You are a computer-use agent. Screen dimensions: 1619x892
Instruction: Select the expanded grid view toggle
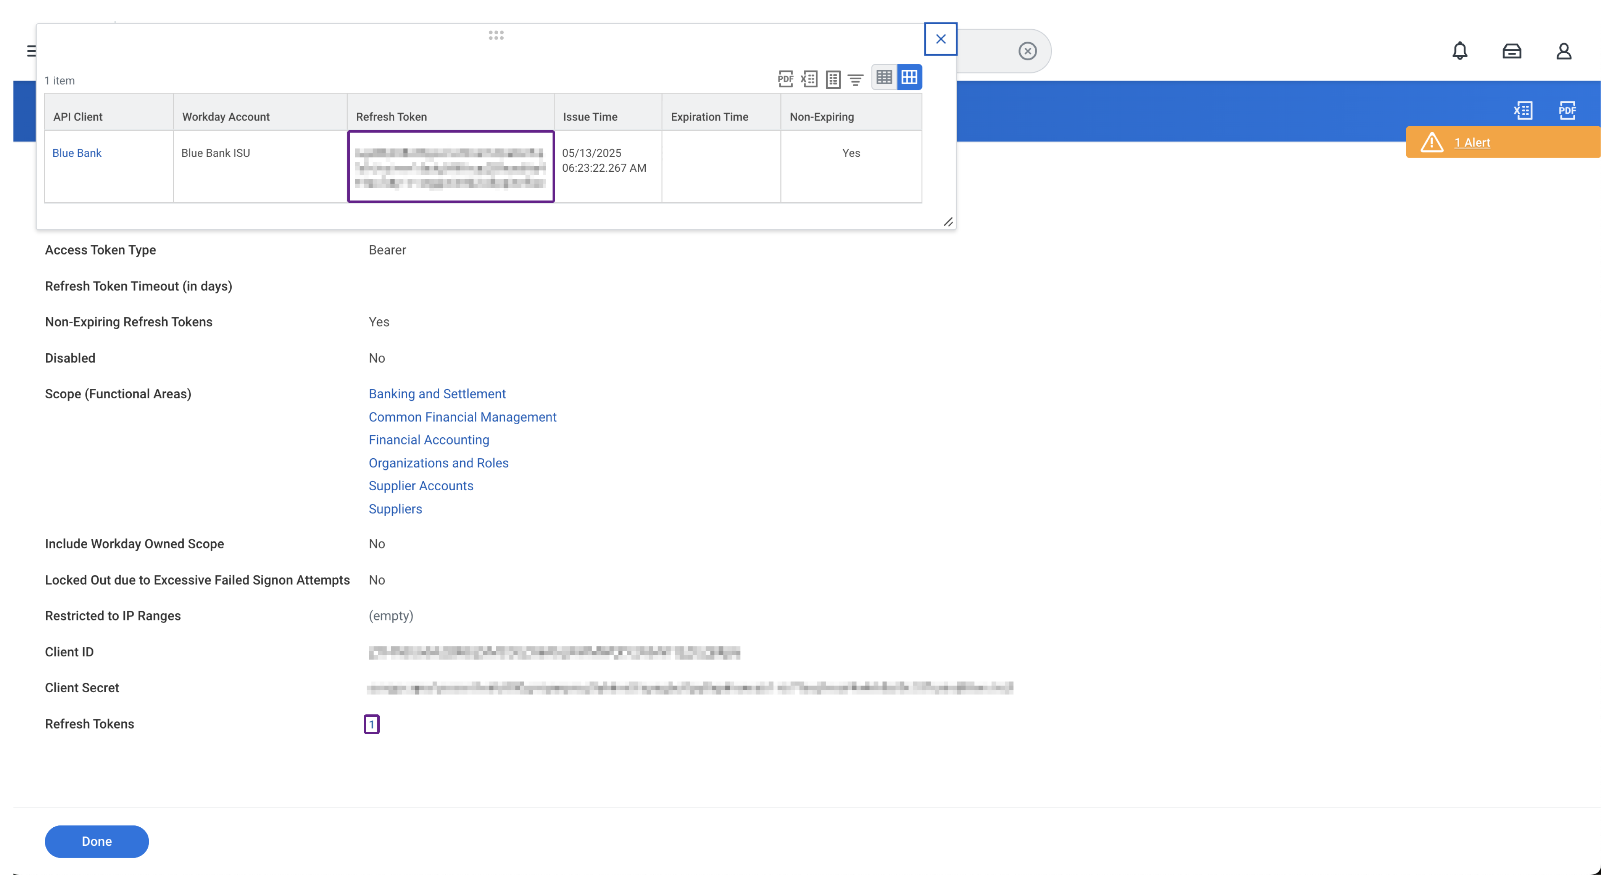click(x=909, y=77)
